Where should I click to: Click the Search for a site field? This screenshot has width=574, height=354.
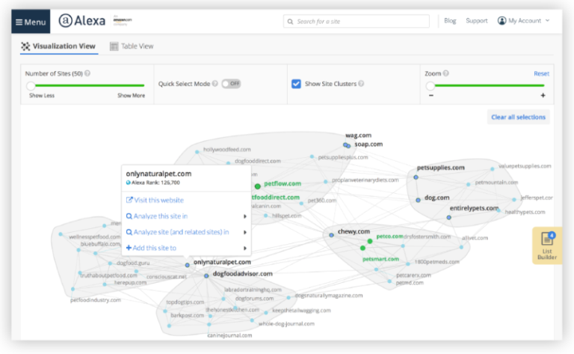(357, 21)
